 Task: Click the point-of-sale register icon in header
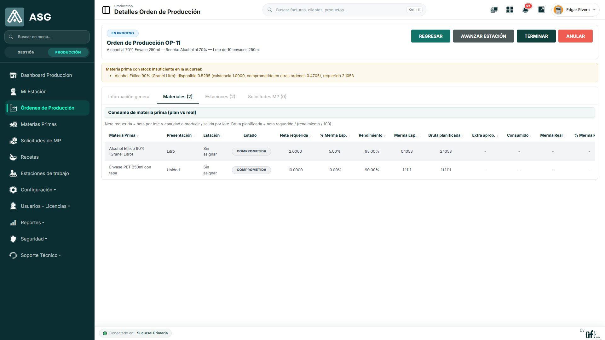494,10
